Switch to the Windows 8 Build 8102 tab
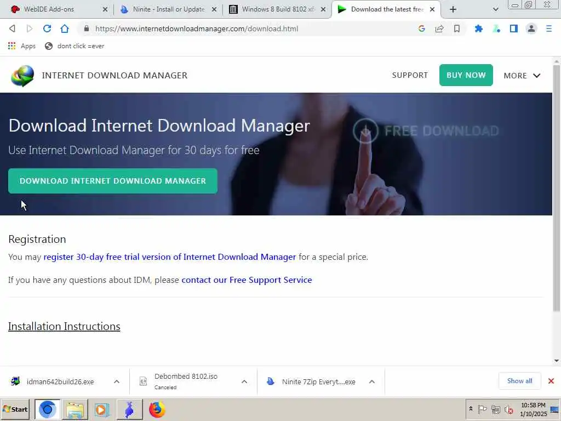This screenshot has height=421, width=561. pos(278,9)
